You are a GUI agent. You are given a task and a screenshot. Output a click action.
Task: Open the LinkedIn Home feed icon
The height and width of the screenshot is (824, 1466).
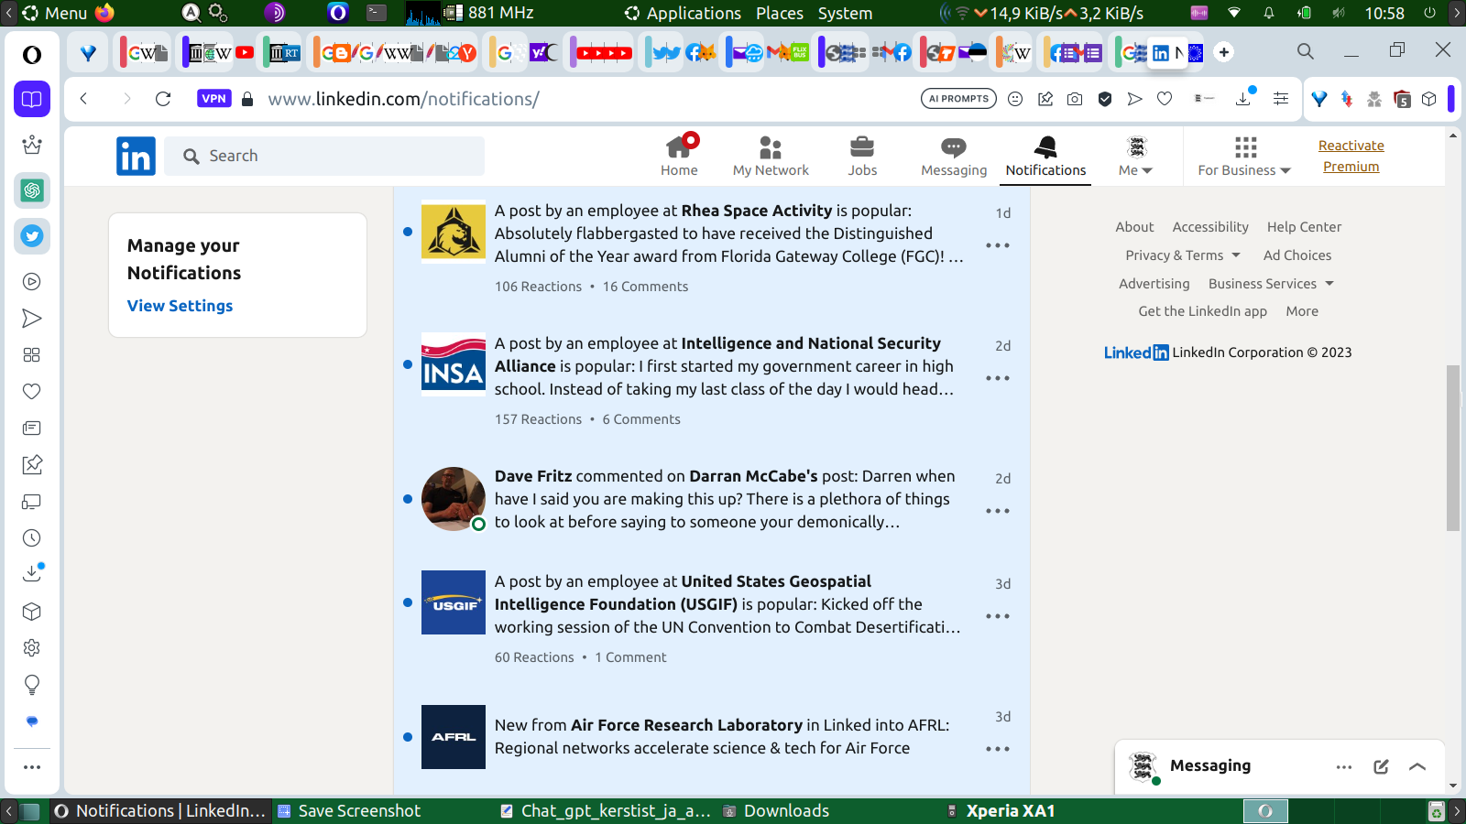679,156
